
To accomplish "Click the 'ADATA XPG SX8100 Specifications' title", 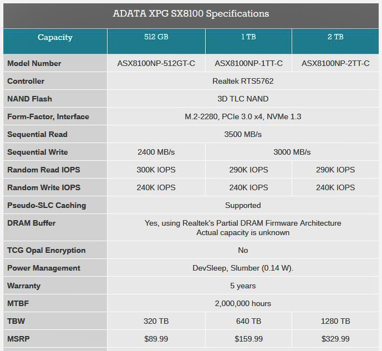I will tap(191, 14).
